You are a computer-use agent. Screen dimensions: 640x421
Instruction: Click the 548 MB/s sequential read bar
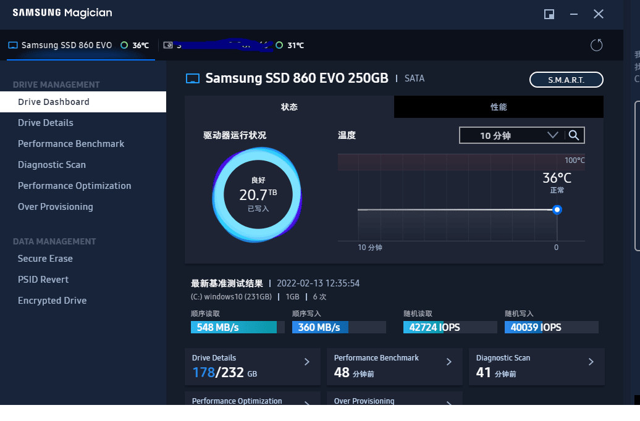(238, 327)
